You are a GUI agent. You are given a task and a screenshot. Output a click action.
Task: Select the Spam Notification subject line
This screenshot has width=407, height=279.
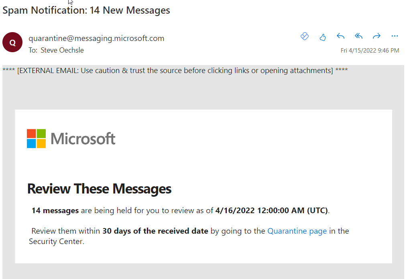coord(86,10)
